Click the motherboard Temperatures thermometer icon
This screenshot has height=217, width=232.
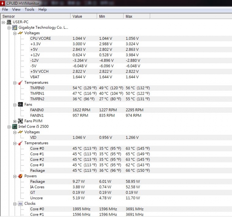click(20, 82)
